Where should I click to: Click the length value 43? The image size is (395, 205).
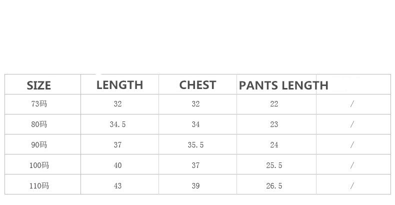[x=117, y=186]
